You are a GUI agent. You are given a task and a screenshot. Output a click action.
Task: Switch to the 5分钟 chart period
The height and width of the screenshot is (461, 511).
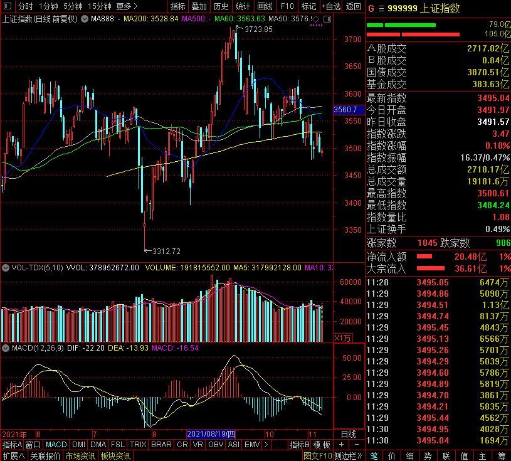coord(73,6)
